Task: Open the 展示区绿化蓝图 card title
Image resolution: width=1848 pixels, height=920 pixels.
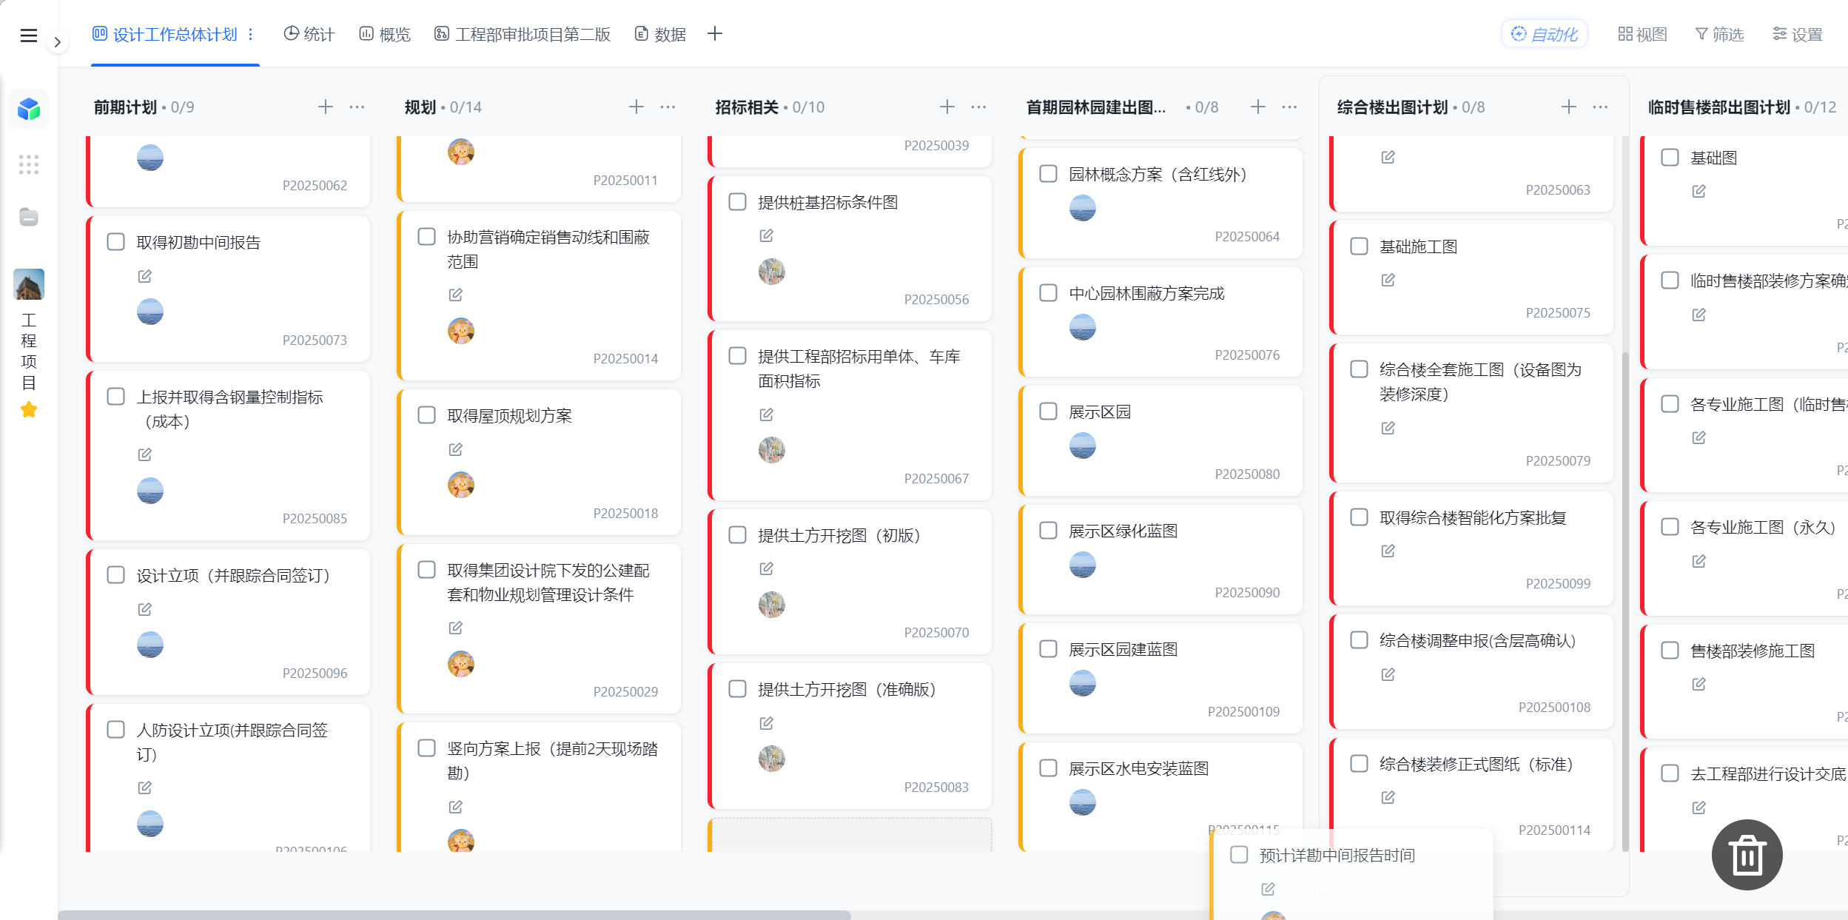Action: click(1123, 531)
